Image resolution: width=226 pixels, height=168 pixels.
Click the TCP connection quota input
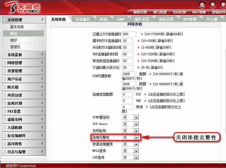coord(127,94)
